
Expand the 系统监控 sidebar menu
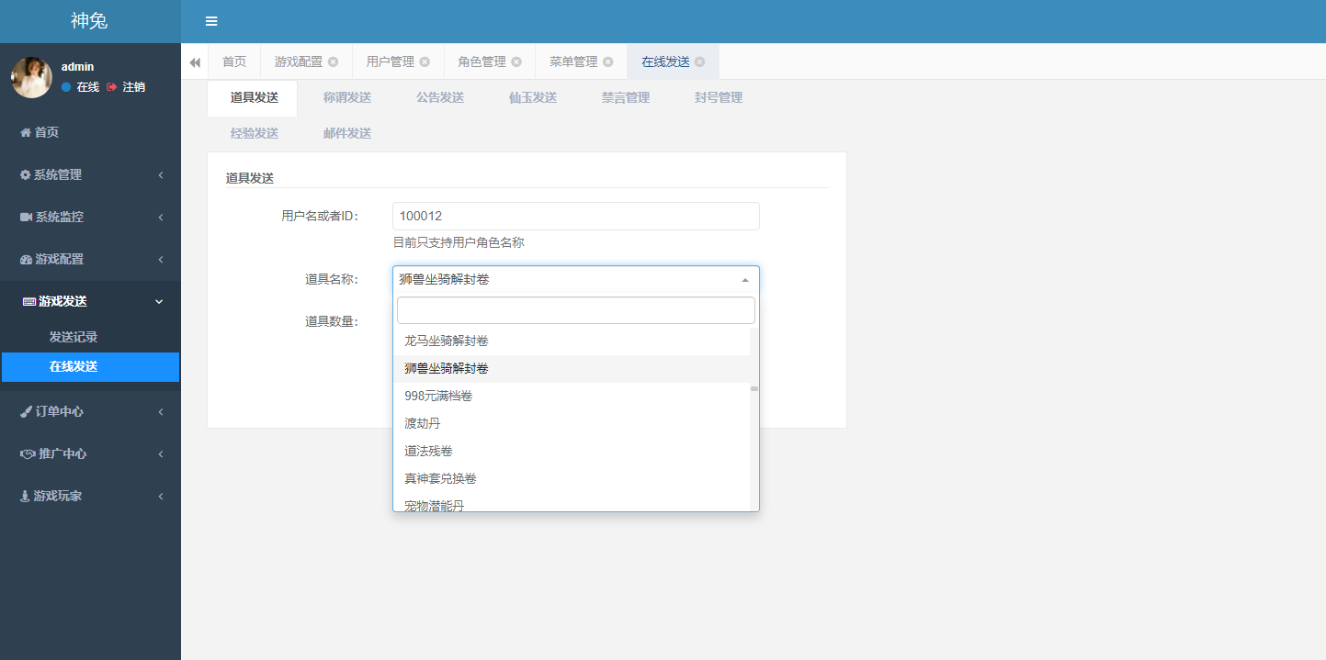[x=90, y=217]
